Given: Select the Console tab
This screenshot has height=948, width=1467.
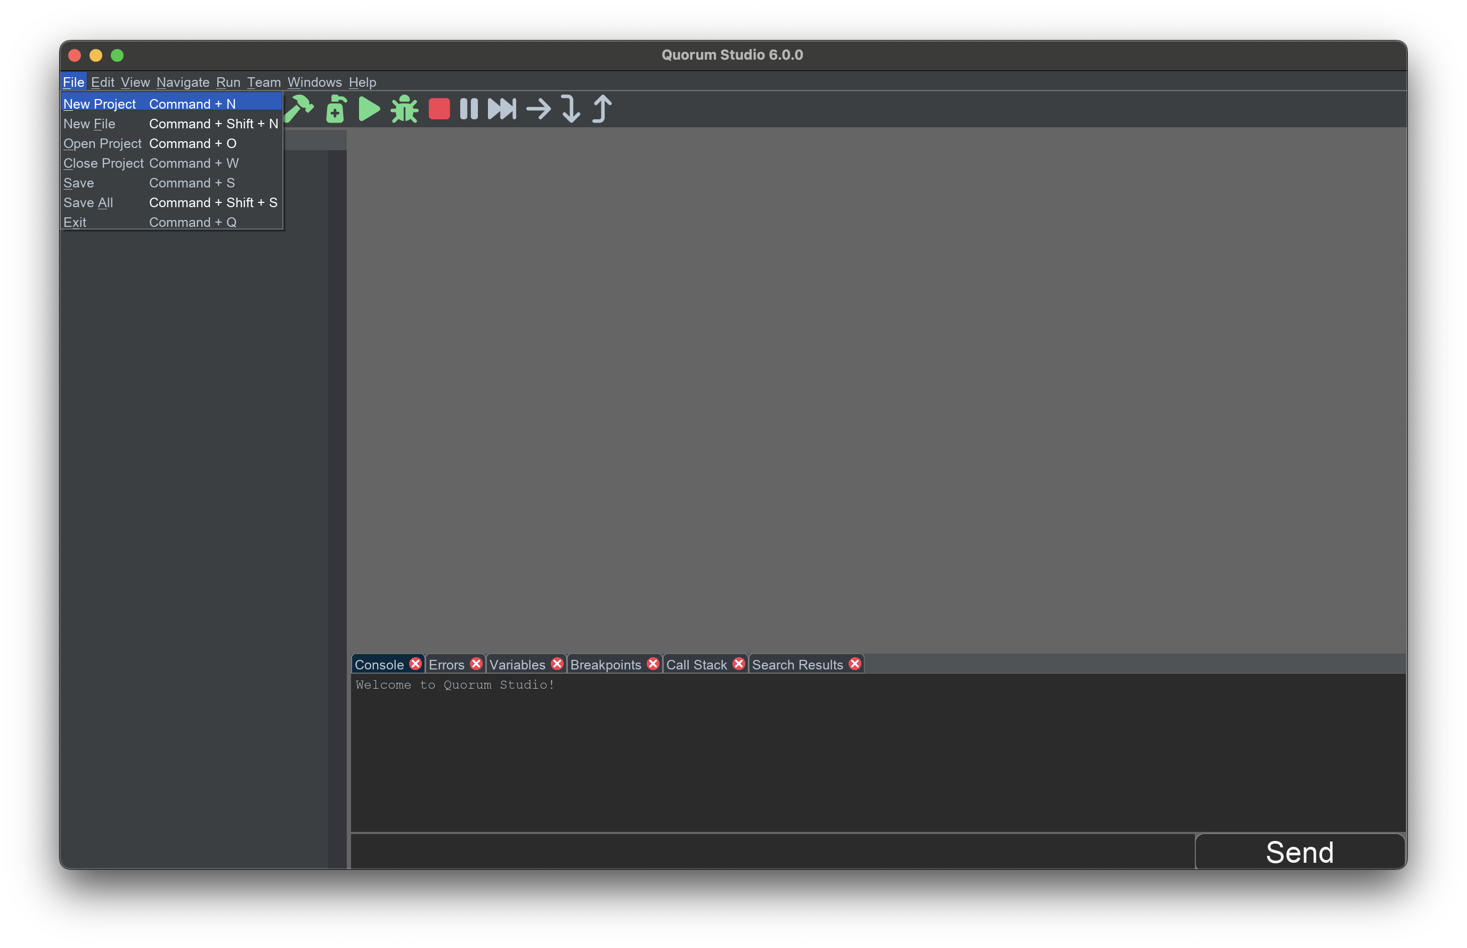Looking at the screenshot, I should point(379,665).
